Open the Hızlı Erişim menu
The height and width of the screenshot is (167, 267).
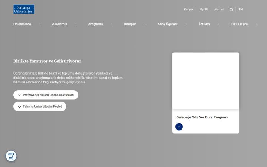click(x=239, y=24)
